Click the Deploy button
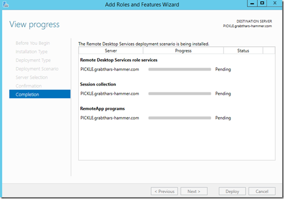The width and height of the screenshot is (284, 199). (232, 191)
